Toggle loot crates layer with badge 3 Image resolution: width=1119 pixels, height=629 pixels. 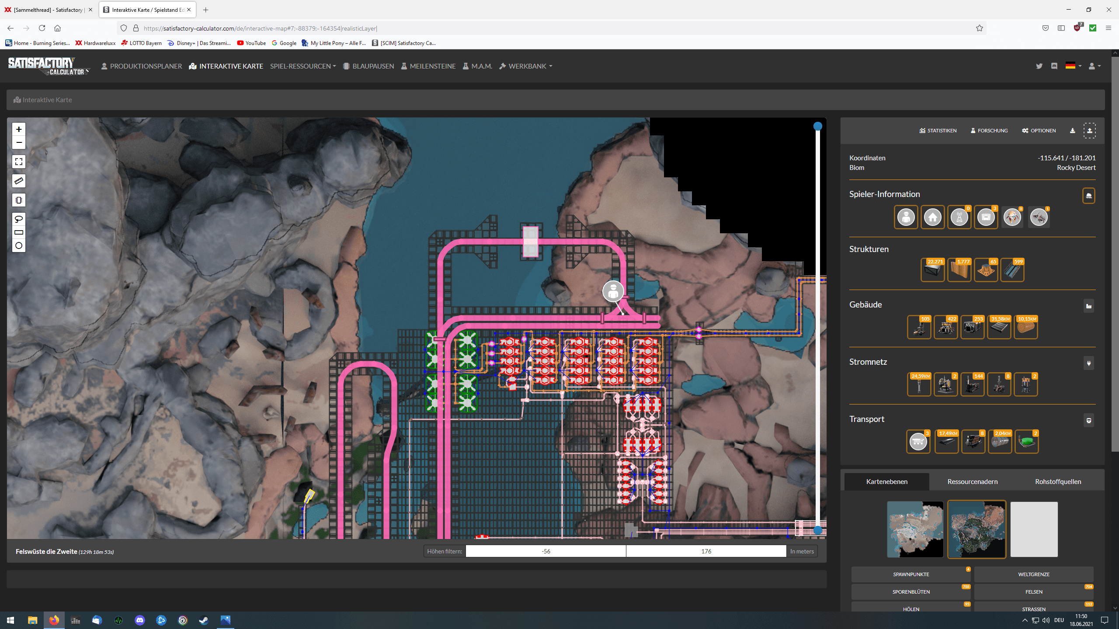pos(986,217)
